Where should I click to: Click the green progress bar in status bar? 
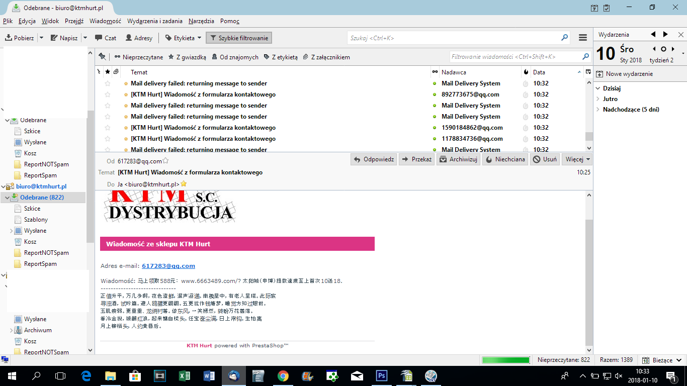tap(506, 360)
